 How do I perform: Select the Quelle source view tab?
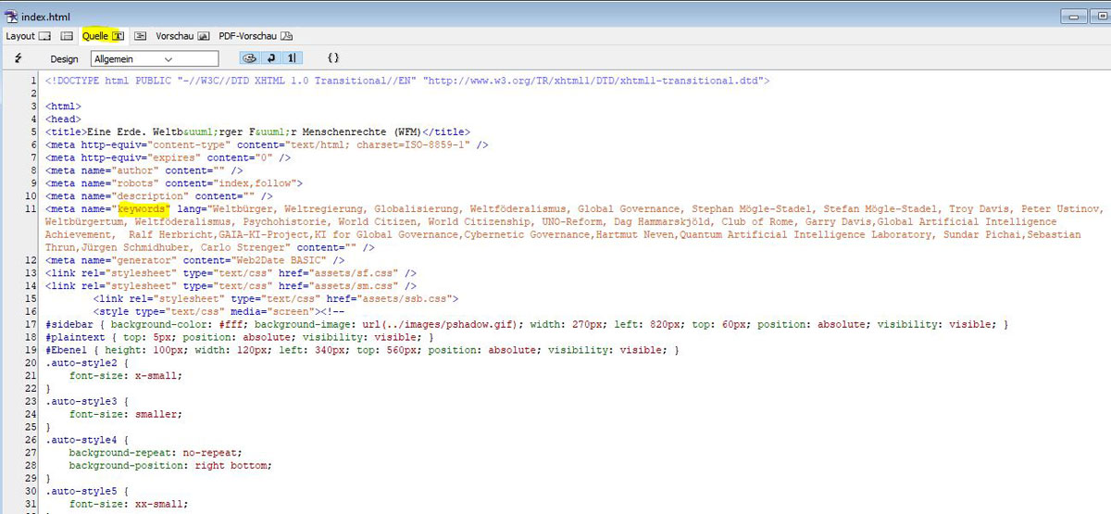(x=95, y=36)
